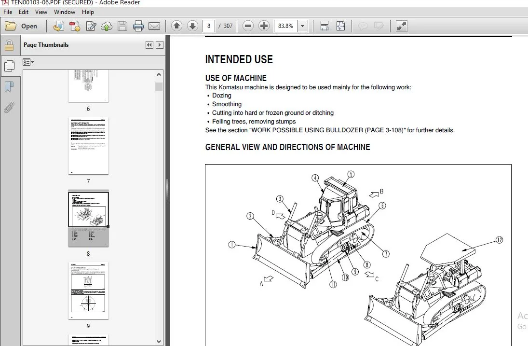Open the File menu
The image size is (528, 346).
[x=8, y=12]
